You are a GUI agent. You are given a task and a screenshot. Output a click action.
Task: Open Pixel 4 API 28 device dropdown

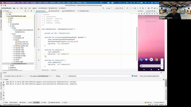pos(119,8)
